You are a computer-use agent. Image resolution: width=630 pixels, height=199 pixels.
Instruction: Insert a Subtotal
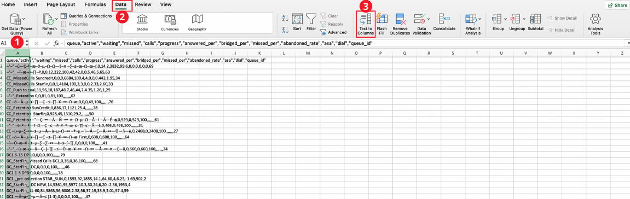(535, 22)
